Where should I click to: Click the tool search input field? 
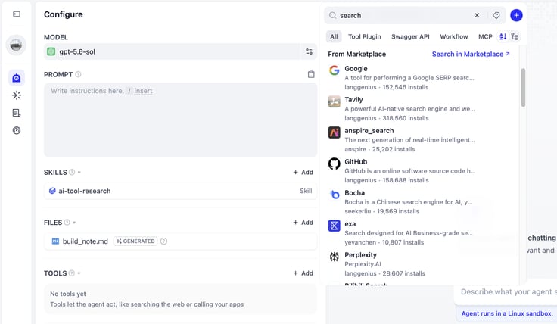[405, 15]
